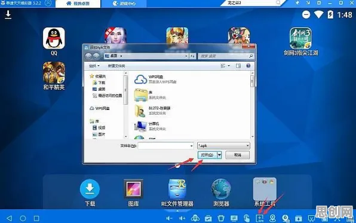This screenshot has height=223, width=356.
Task: Open the 组织 dropdown menu
Action: [x=94, y=66]
